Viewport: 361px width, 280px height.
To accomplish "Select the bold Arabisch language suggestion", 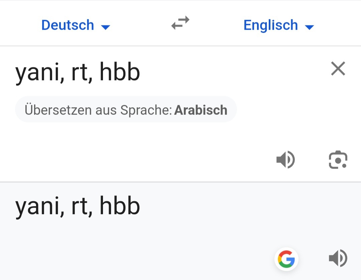I will pos(201,110).
